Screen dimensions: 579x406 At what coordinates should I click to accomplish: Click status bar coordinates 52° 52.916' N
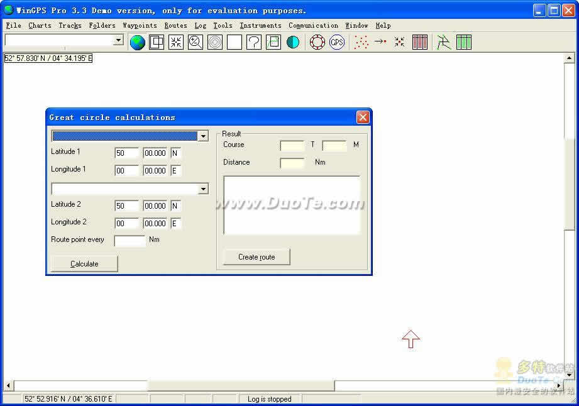click(x=69, y=399)
